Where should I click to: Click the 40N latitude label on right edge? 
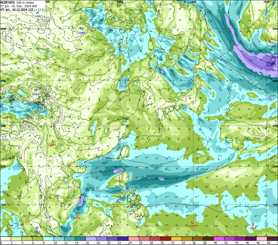click(275, 81)
